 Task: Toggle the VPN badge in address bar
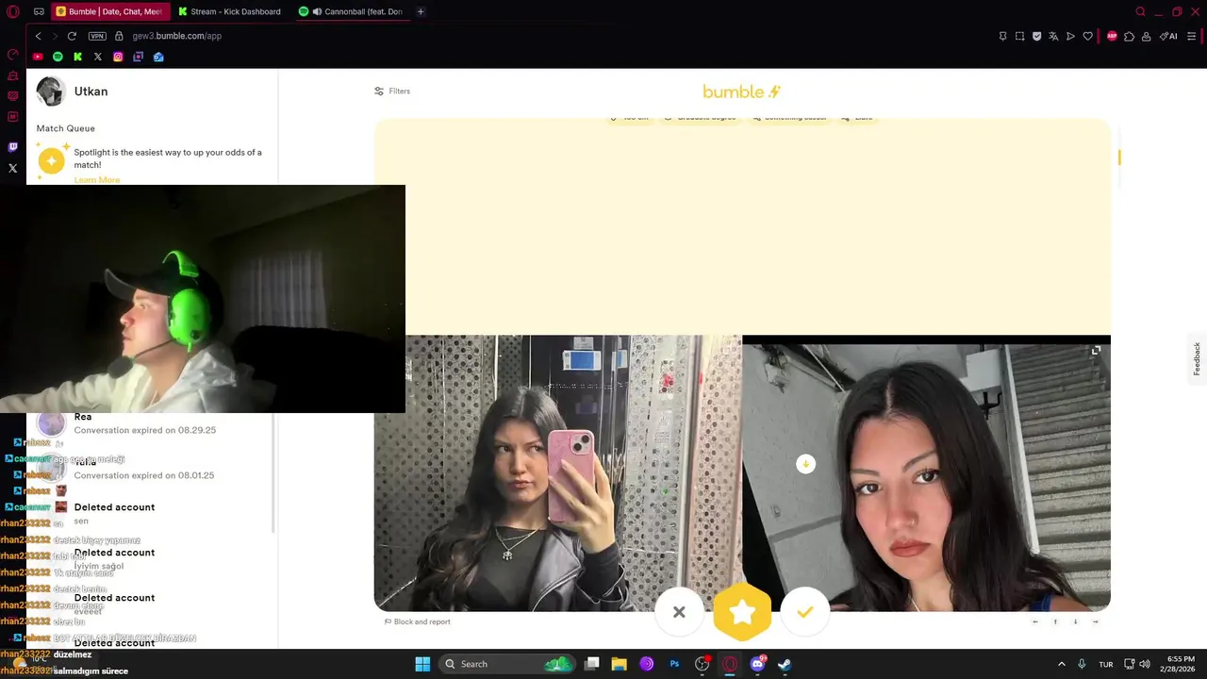(97, 36)
